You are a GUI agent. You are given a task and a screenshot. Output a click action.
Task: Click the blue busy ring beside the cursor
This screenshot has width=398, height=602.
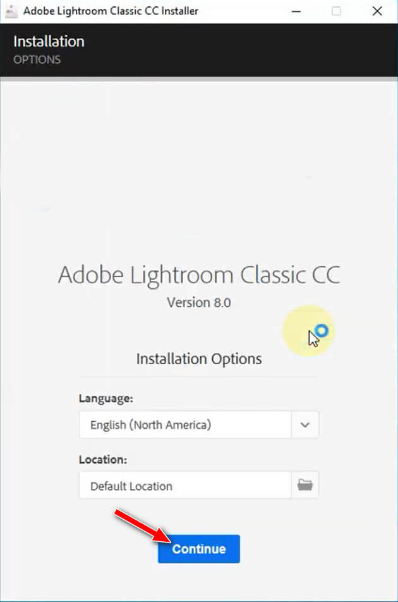[x=322, y=331]
